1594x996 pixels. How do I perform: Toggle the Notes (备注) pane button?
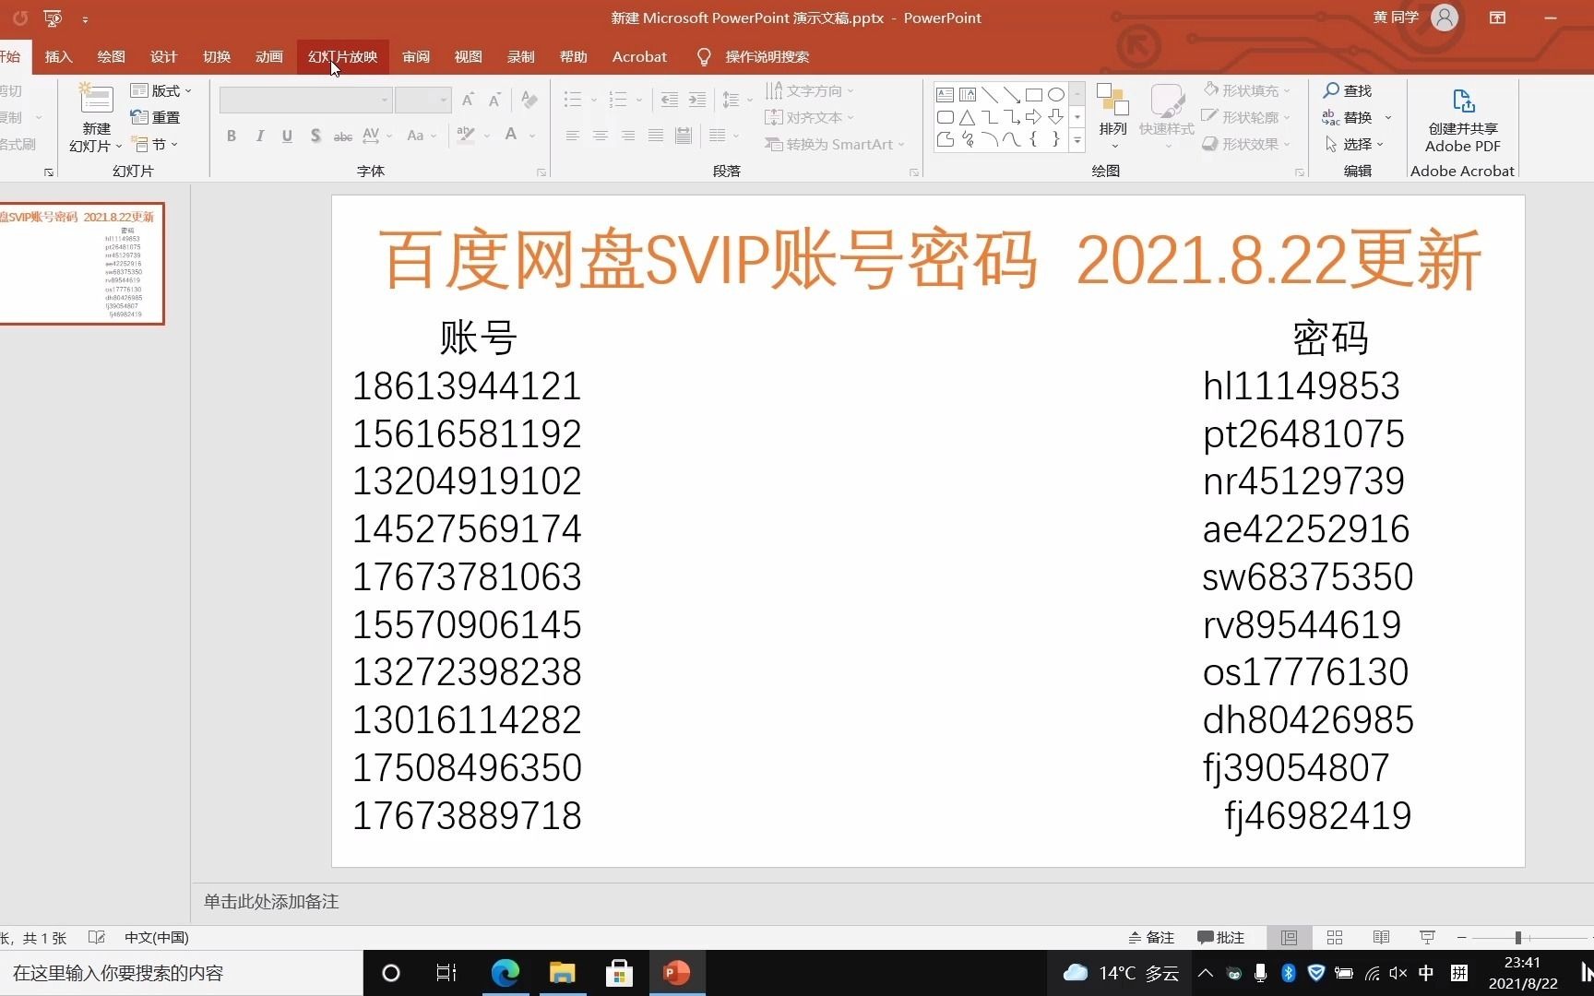click(1151, 937)
